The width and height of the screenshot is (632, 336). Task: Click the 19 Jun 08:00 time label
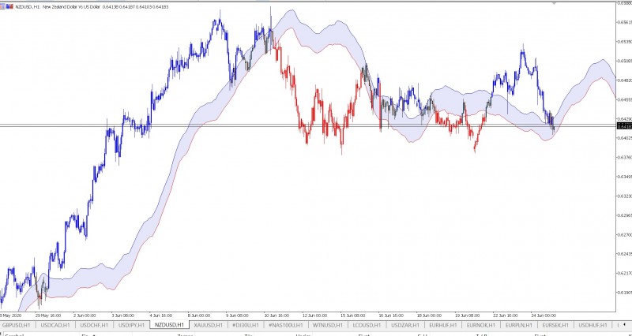[x=468, y=315]
